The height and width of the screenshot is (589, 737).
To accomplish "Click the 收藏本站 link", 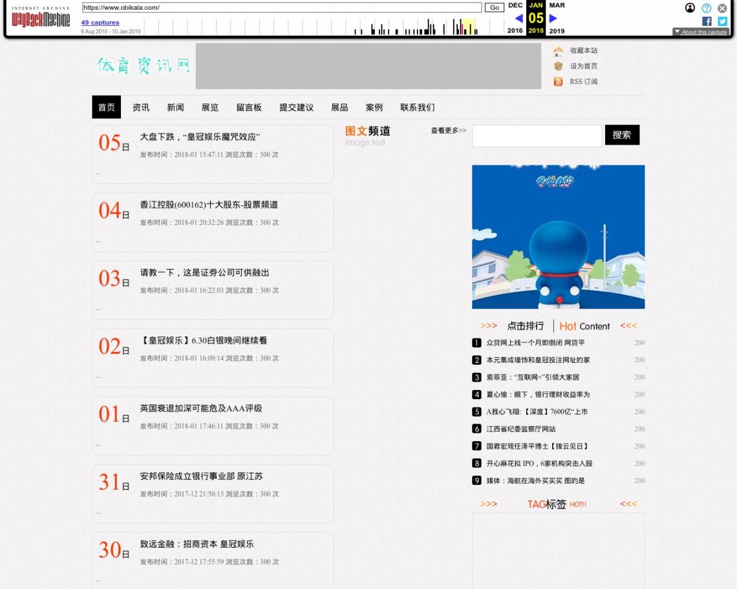I will point(584,51).
